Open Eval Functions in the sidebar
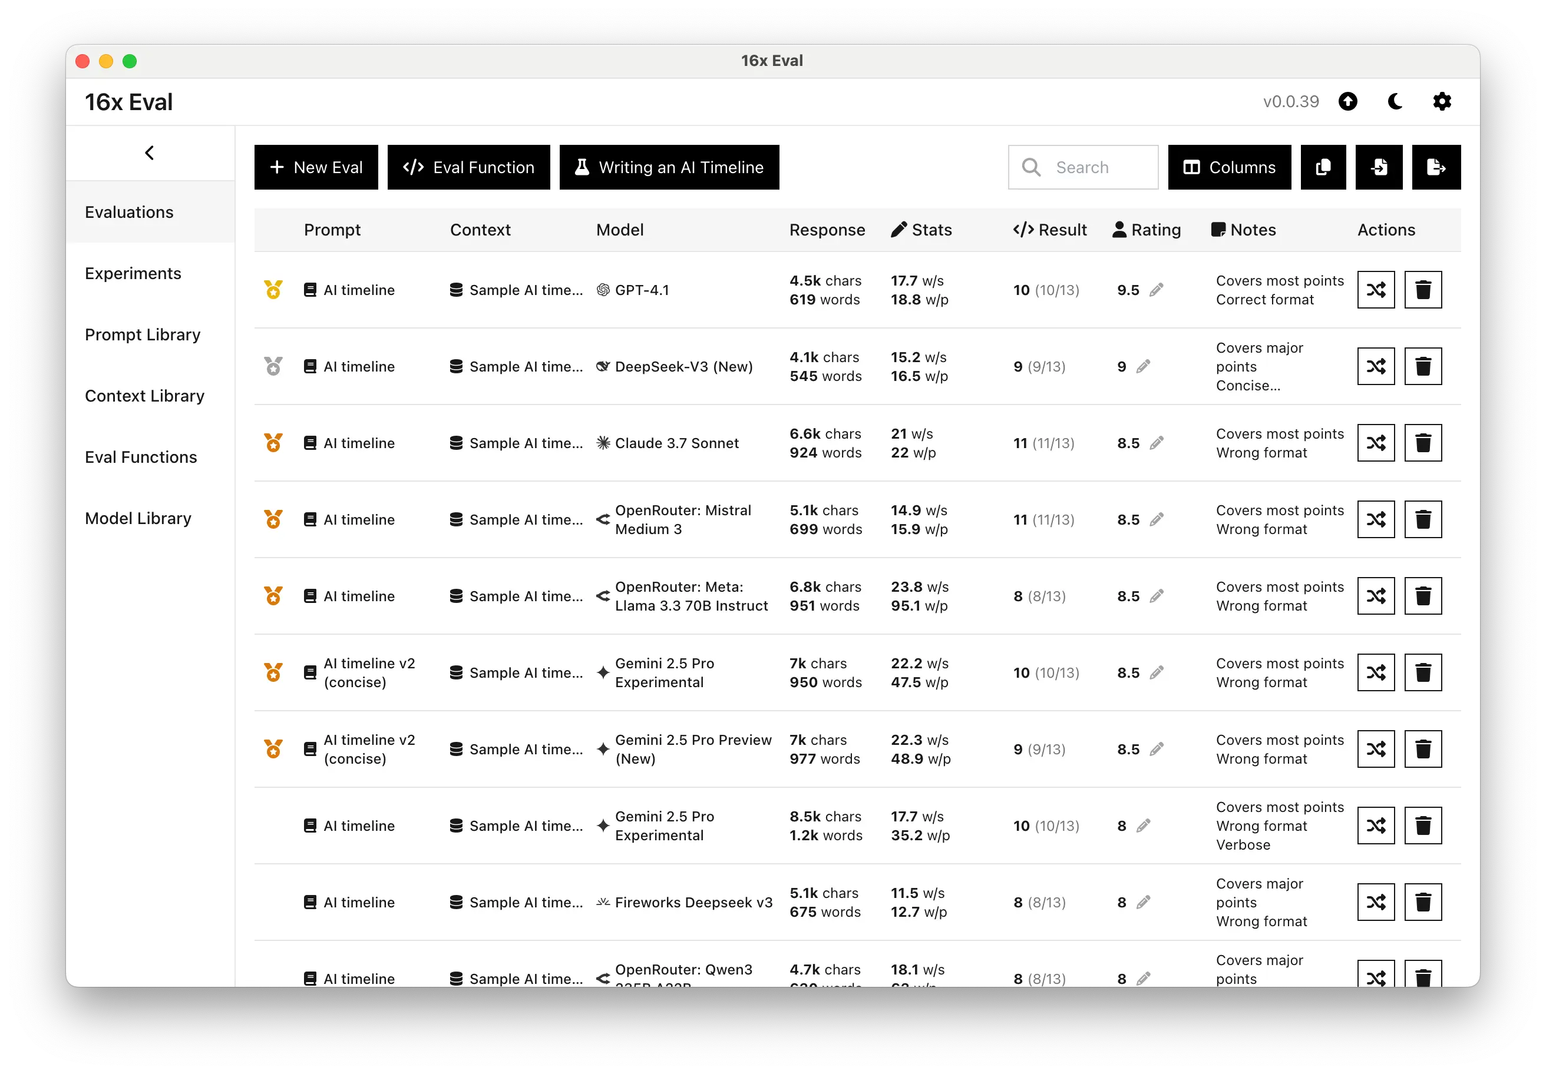 point(150,457)
